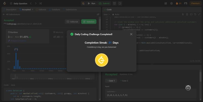Open the notes icon in top toolbar
This screenshot has width=203, height=102.
click(x=120, y=4)
